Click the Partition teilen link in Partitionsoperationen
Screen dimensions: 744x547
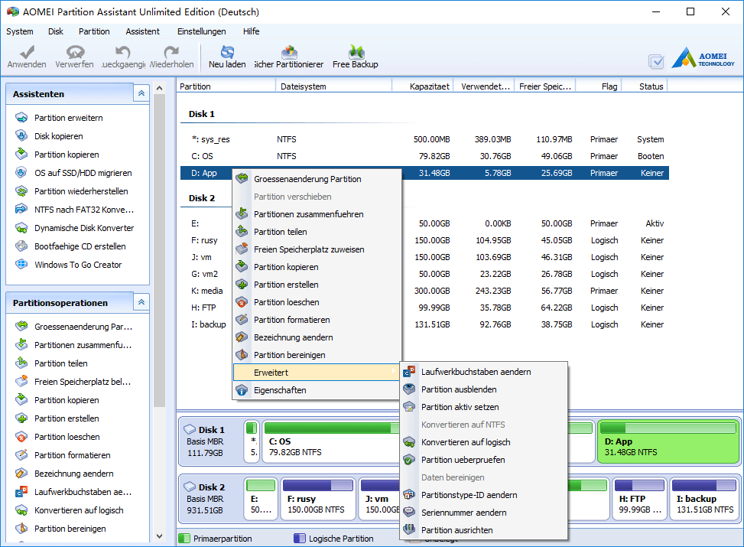tap(60, 363)
